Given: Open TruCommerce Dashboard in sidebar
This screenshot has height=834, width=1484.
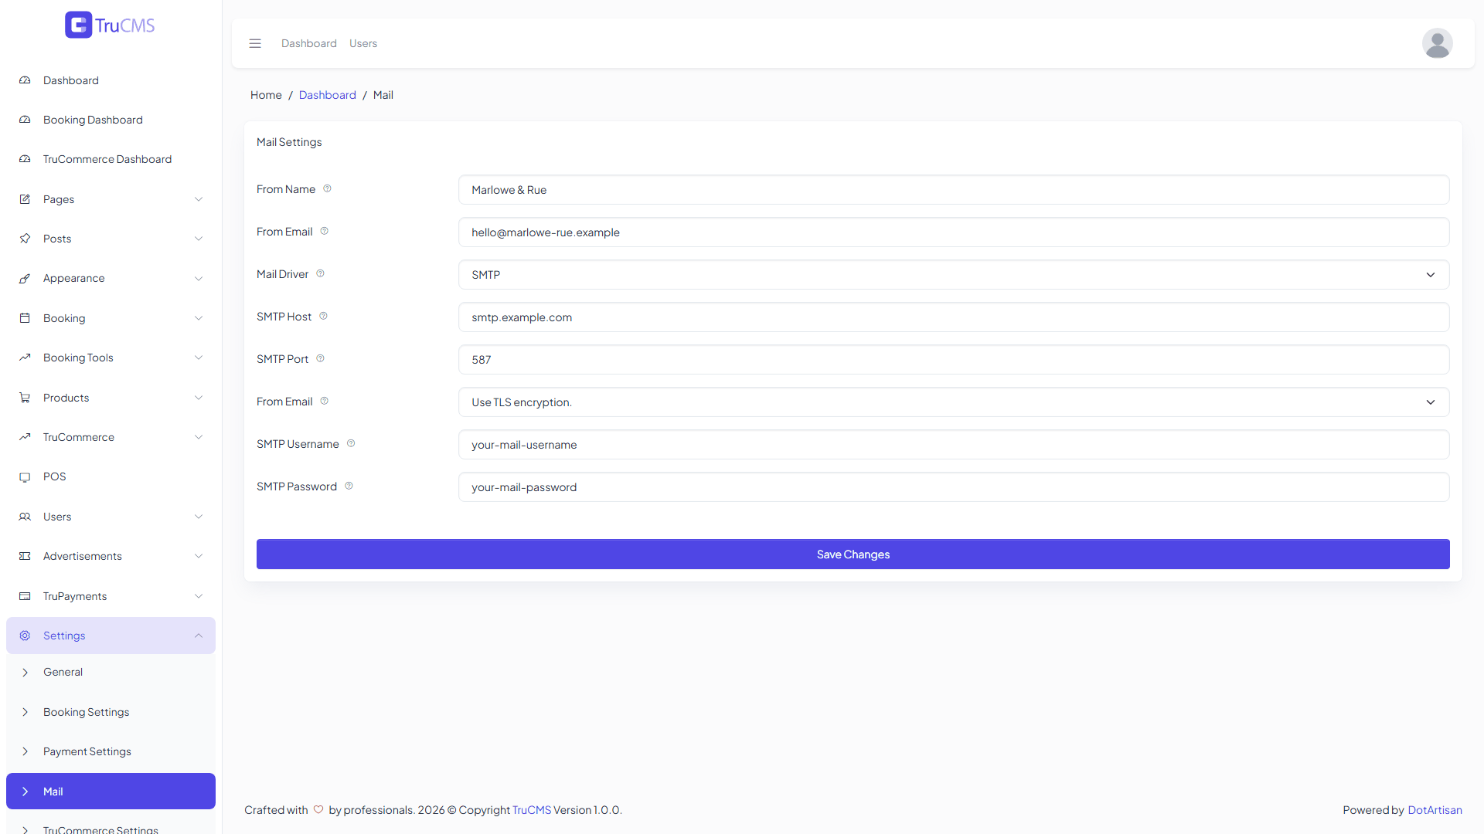Looking at the screenshot, I should pyautogui.click(x=111, y=159).
